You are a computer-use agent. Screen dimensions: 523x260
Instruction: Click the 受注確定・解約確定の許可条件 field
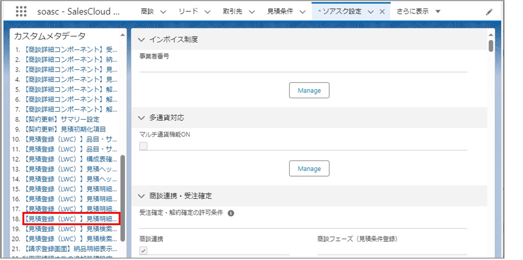coord(303,223)
